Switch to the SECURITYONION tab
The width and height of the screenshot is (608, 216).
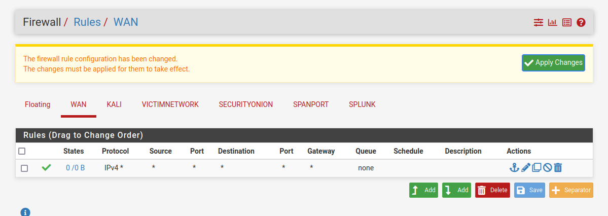(246, 104)
